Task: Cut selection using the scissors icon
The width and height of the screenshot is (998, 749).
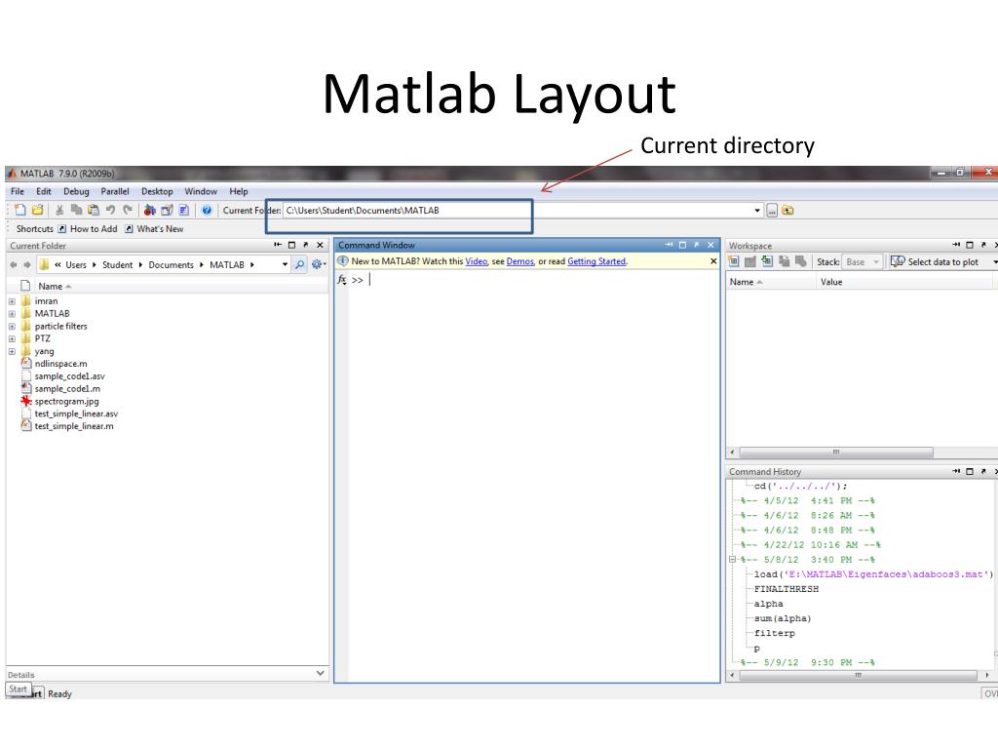Action: click(x=58, y=210)
